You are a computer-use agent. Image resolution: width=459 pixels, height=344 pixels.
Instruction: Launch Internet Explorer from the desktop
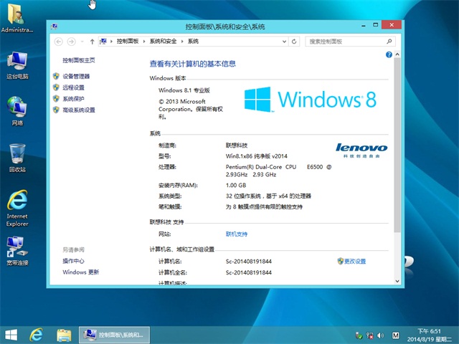click(x=17, y=208)
